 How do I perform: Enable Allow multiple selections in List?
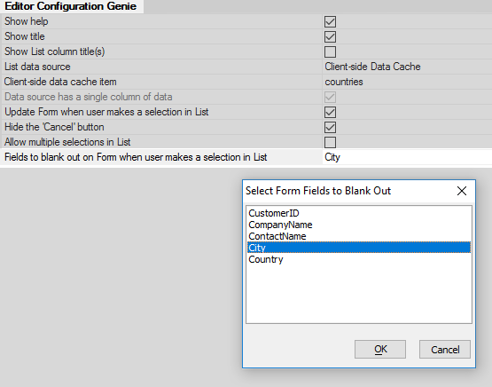(x=330, y=142)
